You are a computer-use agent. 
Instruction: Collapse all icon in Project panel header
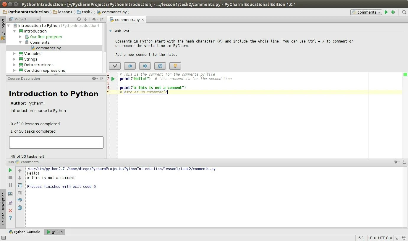(x=85, y=19)
